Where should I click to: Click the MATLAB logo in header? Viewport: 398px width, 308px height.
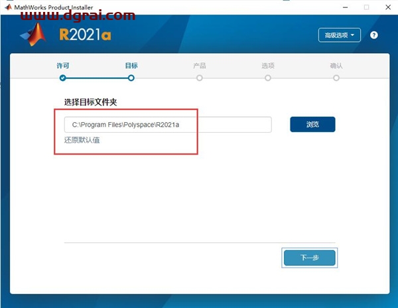33,35
